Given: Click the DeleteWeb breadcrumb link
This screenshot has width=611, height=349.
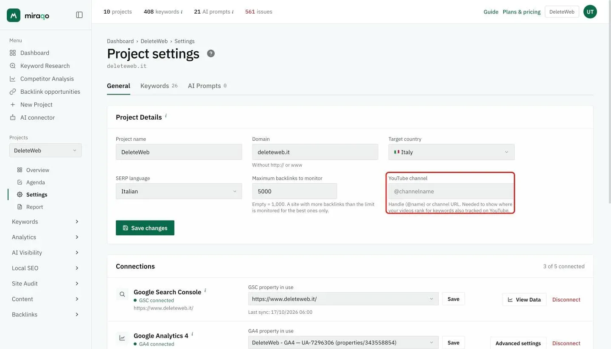Looking at the screenshot, I should tap(154, 41).
